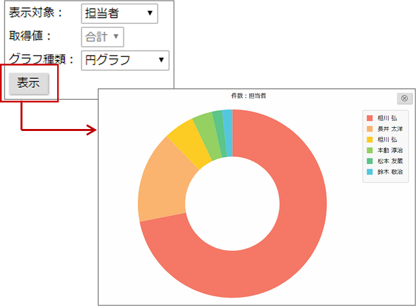The width and height of the screenshot is (416, 306).
Task: Select 相川 弘 label beside yellow swatch
Action: click(387, 139)
